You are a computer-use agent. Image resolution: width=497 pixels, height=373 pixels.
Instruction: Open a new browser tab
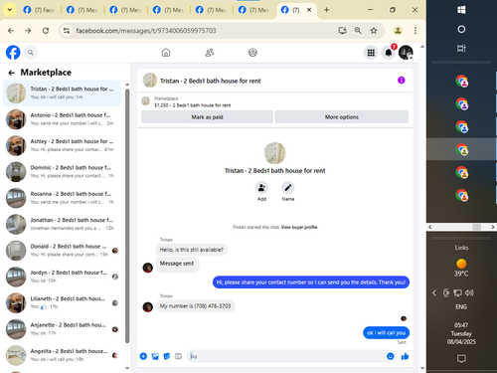click(x=326, y=10)
